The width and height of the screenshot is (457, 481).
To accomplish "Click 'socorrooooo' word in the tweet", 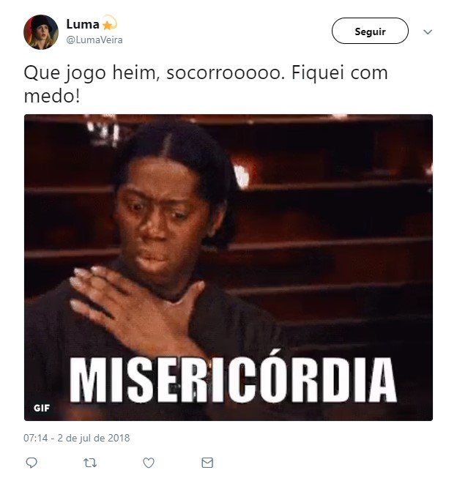I will tap(223, 74).
